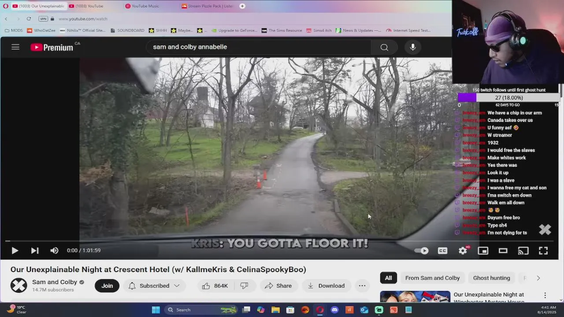Open Copilot from taskbar

click(261, 310)
